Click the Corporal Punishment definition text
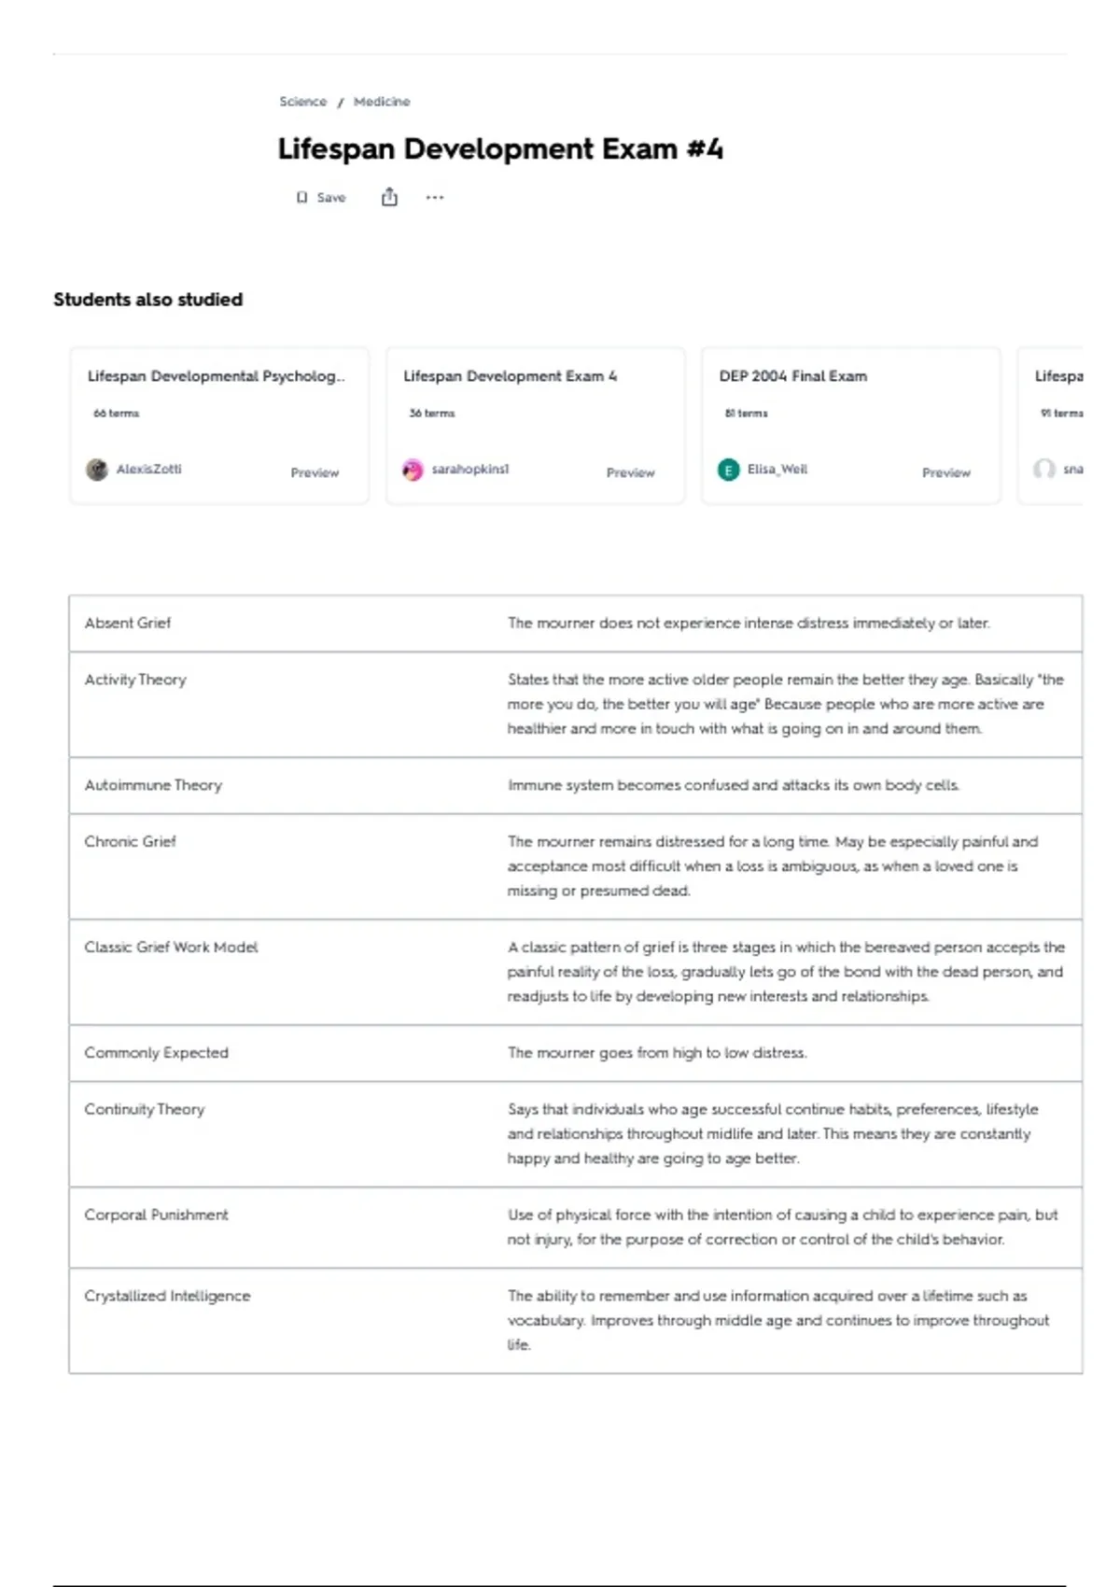Screen dimensions: 1120x1587 click(x=782, y=1227)
